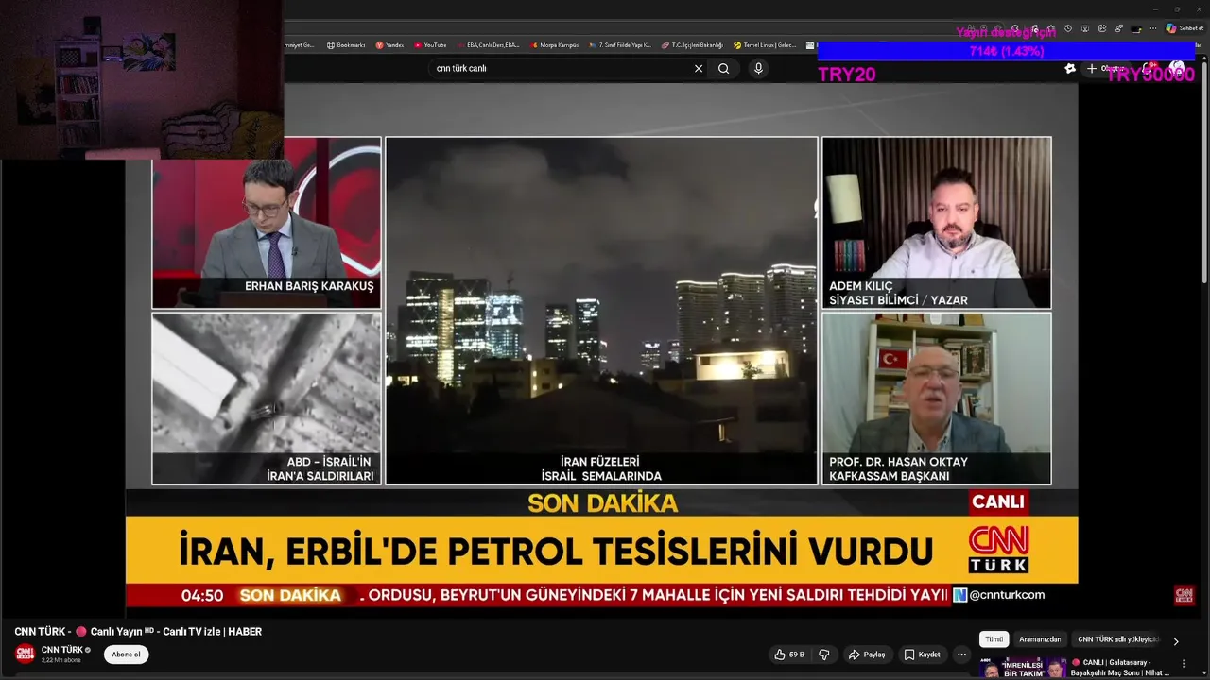This screenshot has height=680, width=1210.
Task: Open Sohbet et chat button in browser
Action: tap(1184, 28)
